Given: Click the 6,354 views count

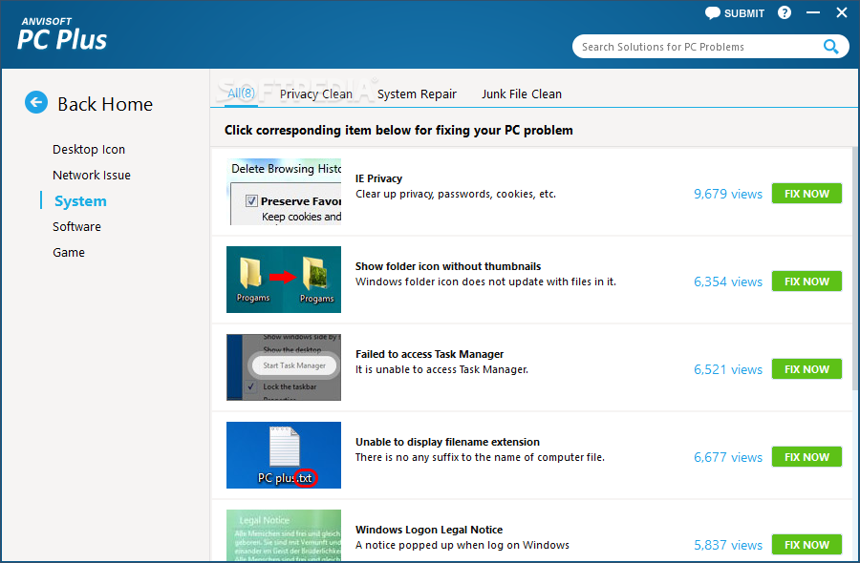Looking at the screenshot, I should (728, 281).
